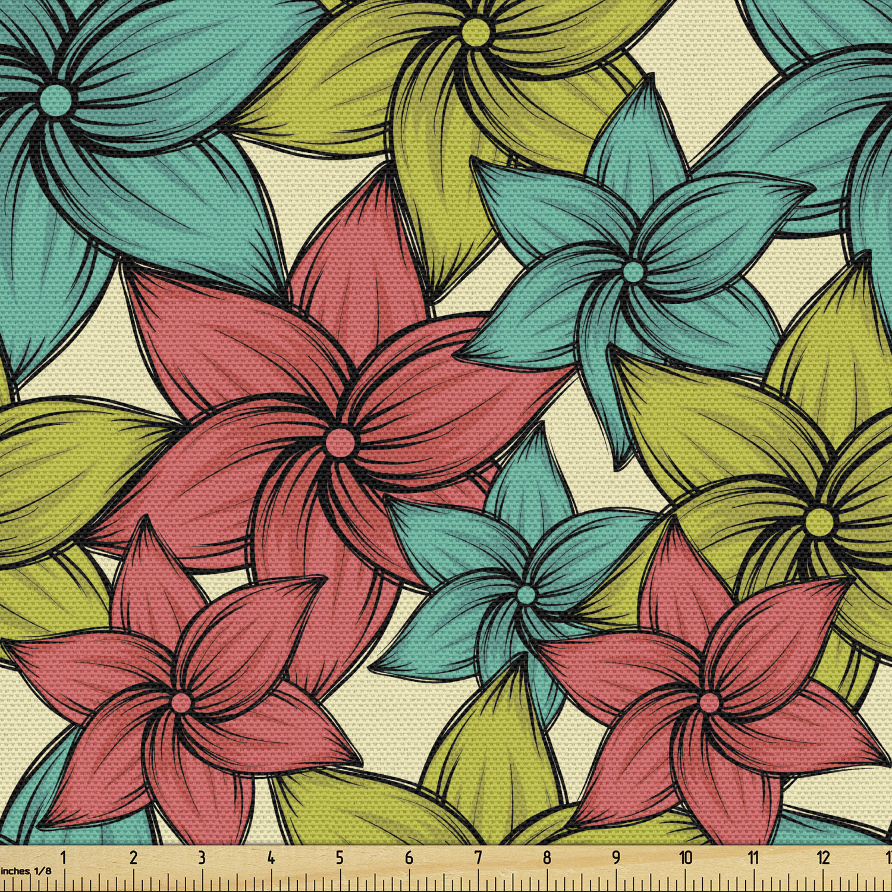Click the number 12 on the ruler
Viewport: 892px width, 892px height.
click(823, 858)
